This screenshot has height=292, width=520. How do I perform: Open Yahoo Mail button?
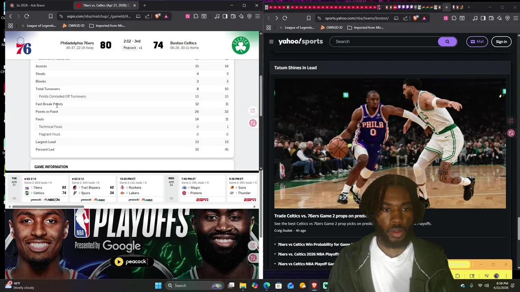(477, 41)
